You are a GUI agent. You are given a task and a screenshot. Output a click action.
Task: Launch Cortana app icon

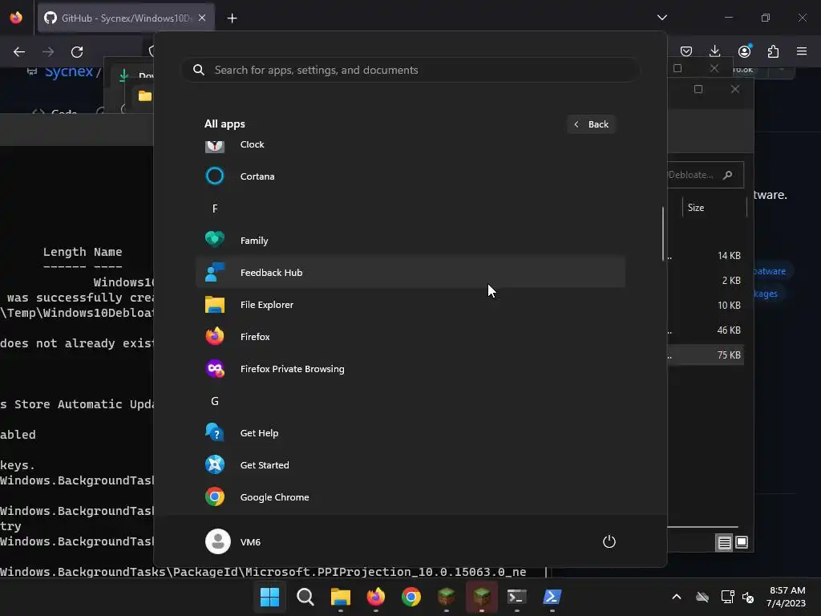click(215, 176)
